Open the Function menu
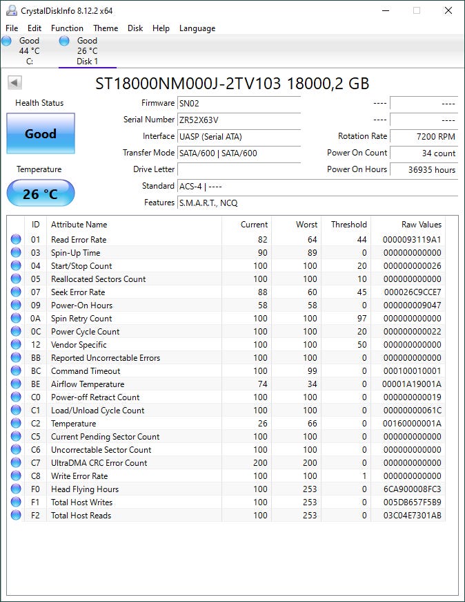Image resolution: width=465 pixels, height=602 pixels. (67, 28)
